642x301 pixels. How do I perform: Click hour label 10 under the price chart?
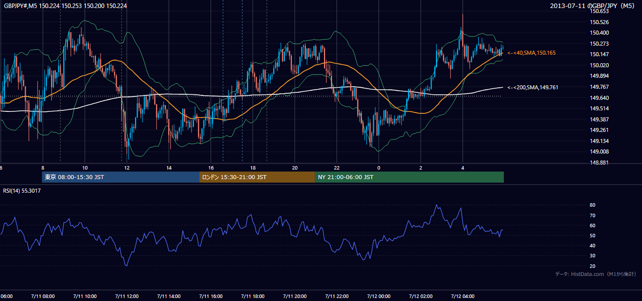coord(84,168)
